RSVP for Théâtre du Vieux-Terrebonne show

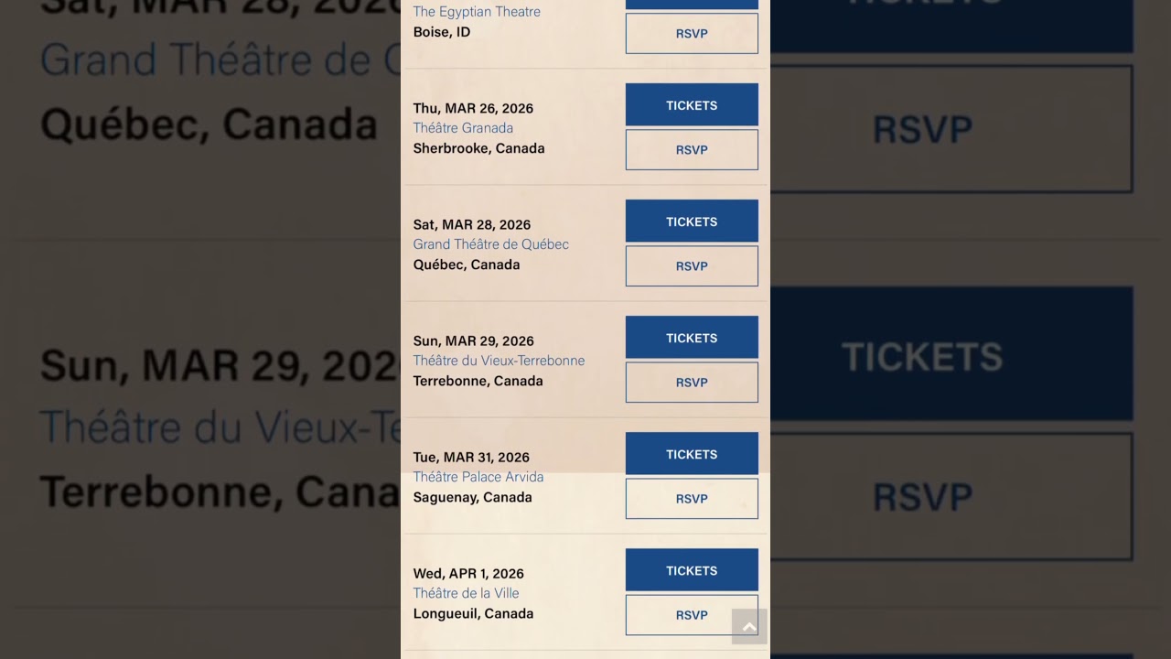point(692,383)
